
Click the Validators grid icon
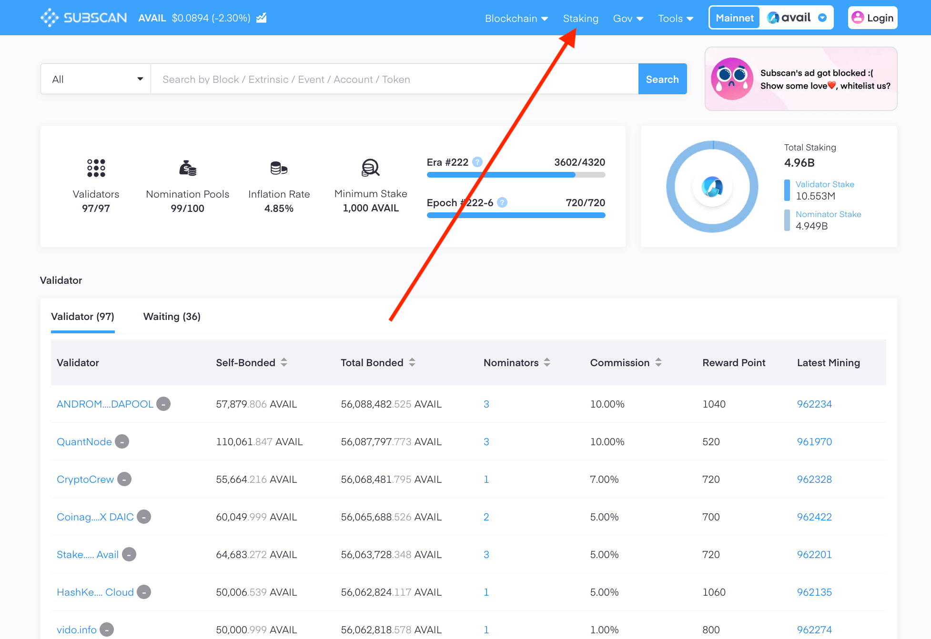[96, 168]
